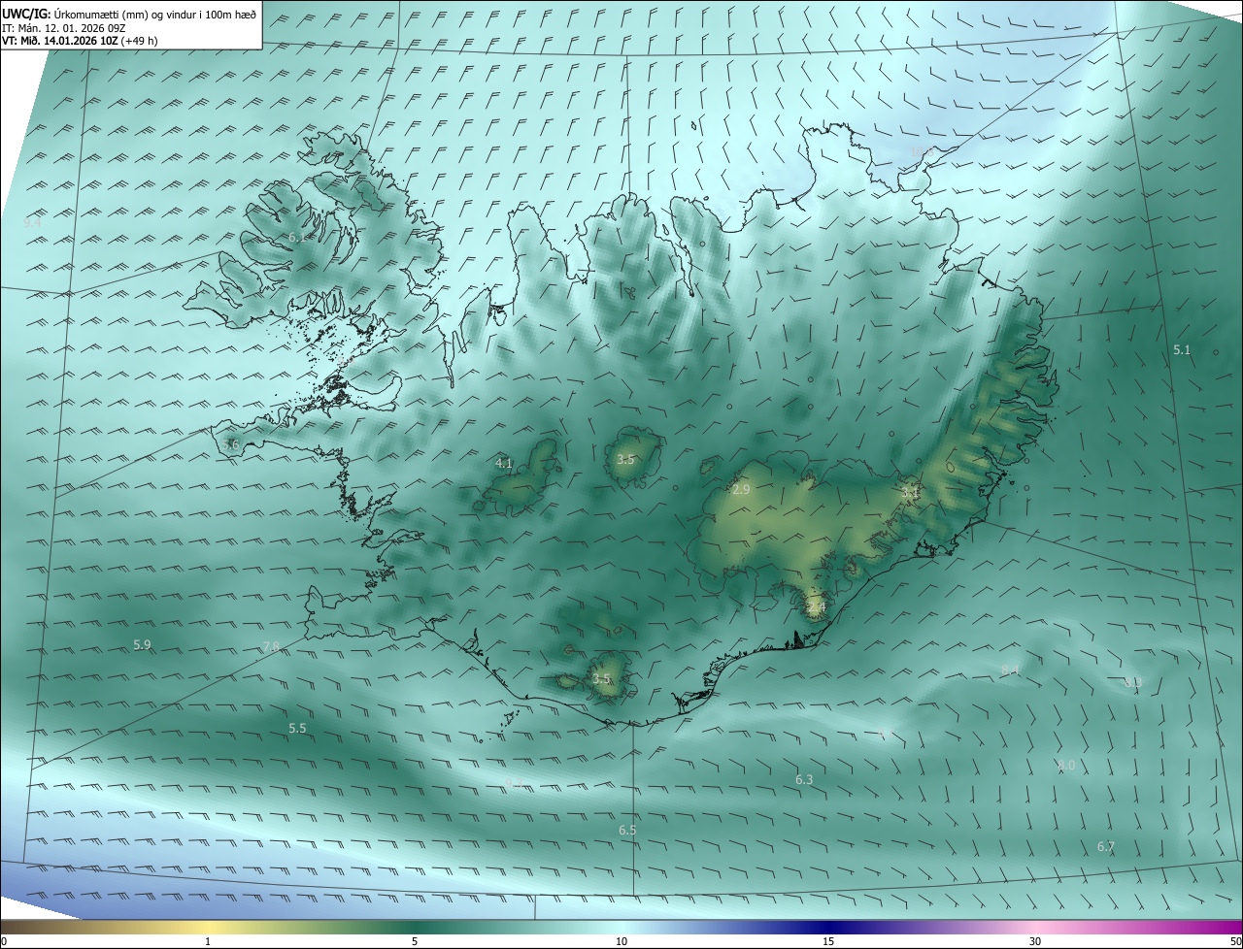Image resolution: width=1243 pixels, height=949 pixels.
Task: Click the 7.8 value off Reykjanes
Action: [x=271, y=646]
